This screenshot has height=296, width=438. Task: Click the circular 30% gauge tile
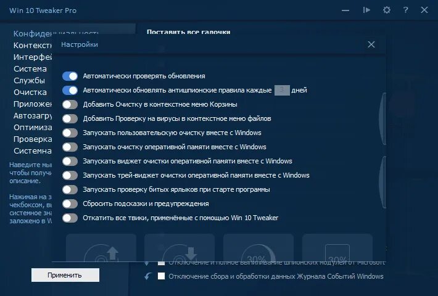(258, 249)
